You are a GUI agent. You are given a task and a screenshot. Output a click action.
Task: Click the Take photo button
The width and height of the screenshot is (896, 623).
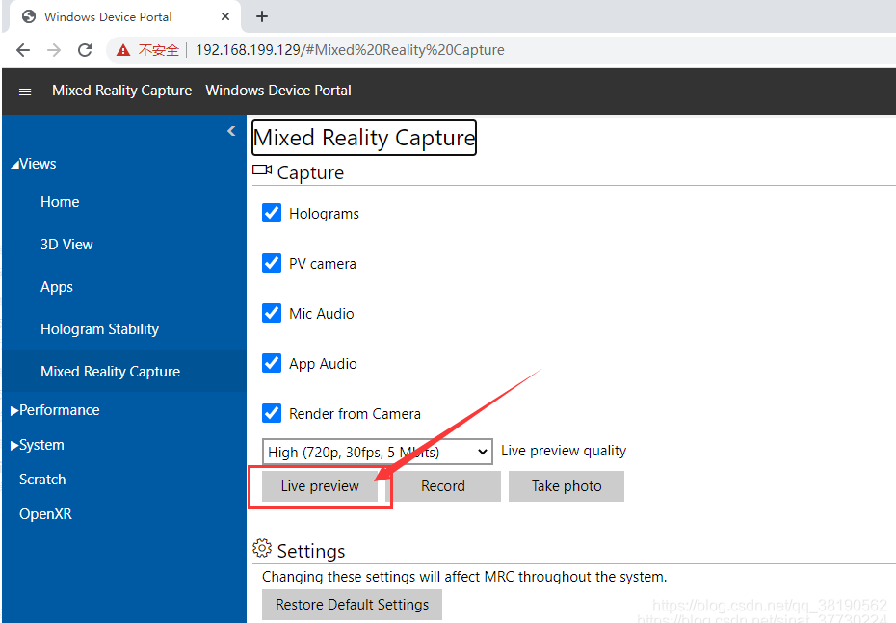pos(567,486)
